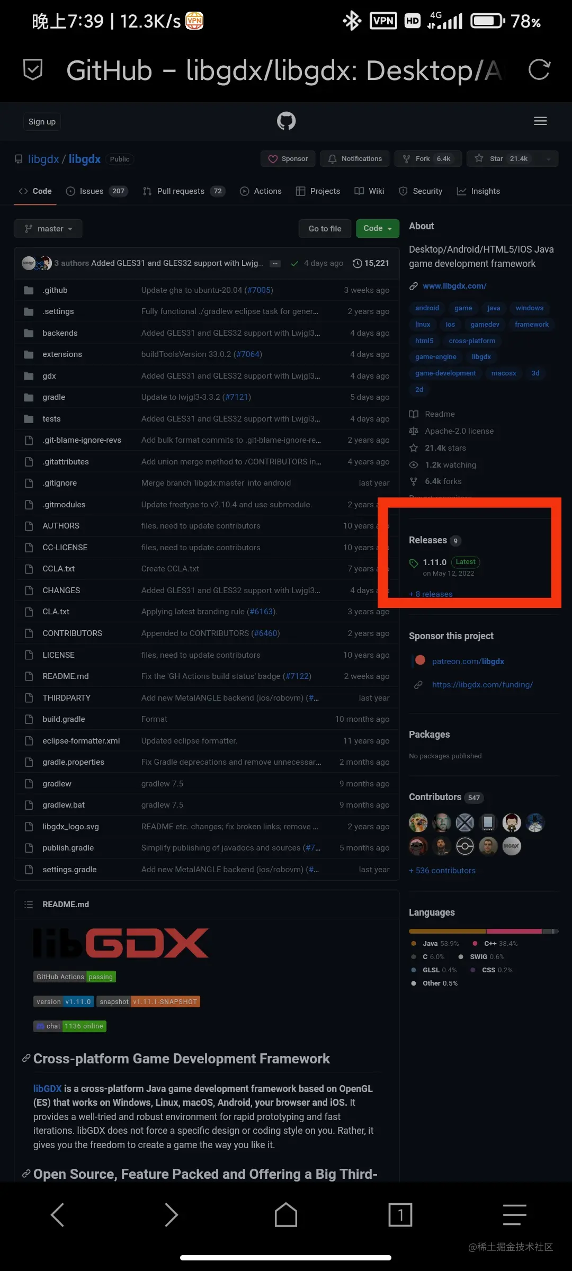This screenshot has width=572, height=1271.
Task: Star the libgdx repository
Action: [x=502, y=159]
